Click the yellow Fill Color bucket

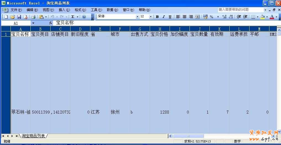pyautogui.click(x=262, y=17)
